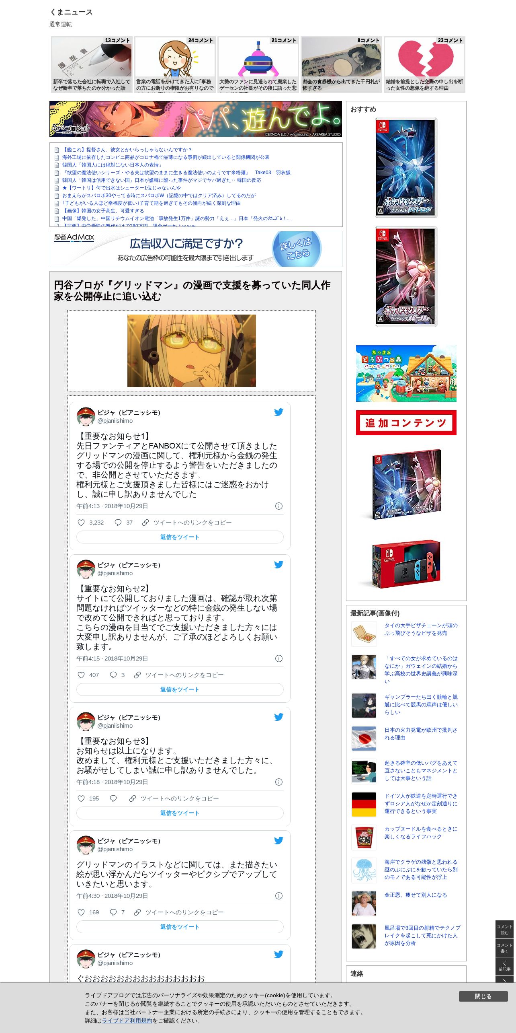This screenshot has width=516, height=1033.
Task: Open ギャンブラーたち曰く競輪と競艇 article link
Action: click(x=421, y=704)
